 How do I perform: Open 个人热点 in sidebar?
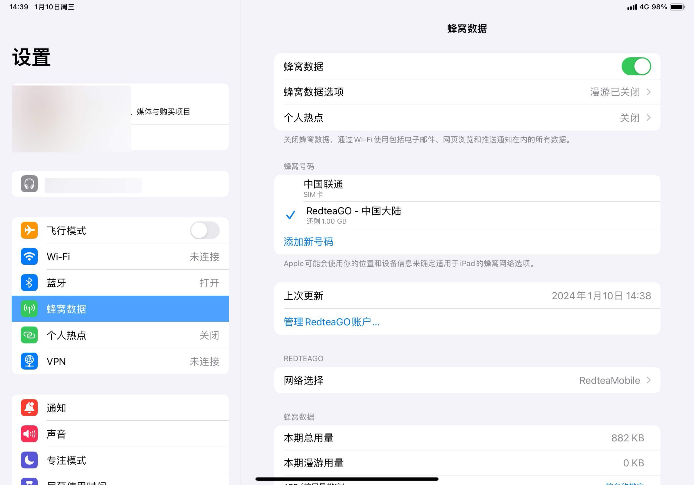[x=120, y=335]
